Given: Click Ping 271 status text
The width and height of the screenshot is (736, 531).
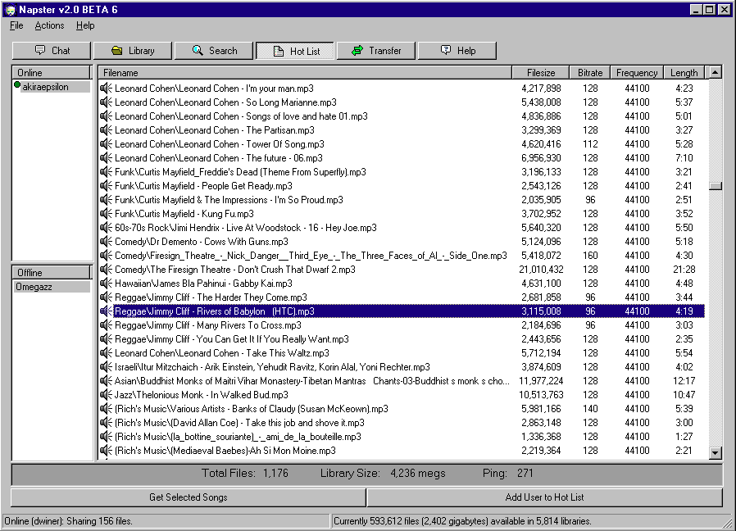Looking at the screenshot, I should (508, 474).
